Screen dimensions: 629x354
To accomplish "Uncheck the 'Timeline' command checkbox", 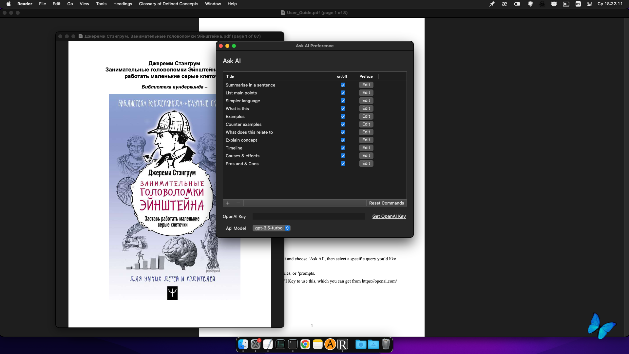I will (x=343, y=148).
